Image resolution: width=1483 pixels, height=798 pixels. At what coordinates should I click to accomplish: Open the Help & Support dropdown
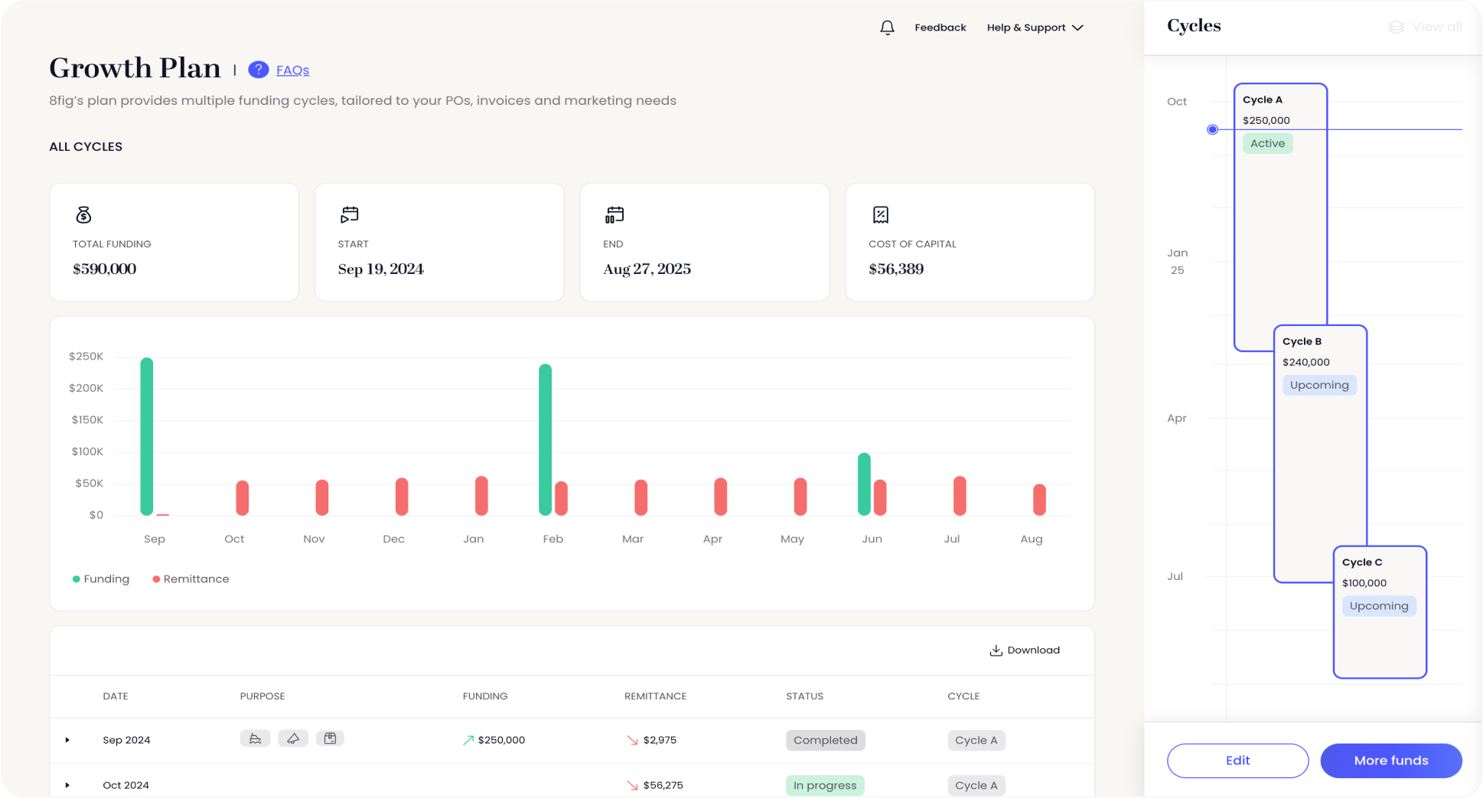[x=1035, y=28]
